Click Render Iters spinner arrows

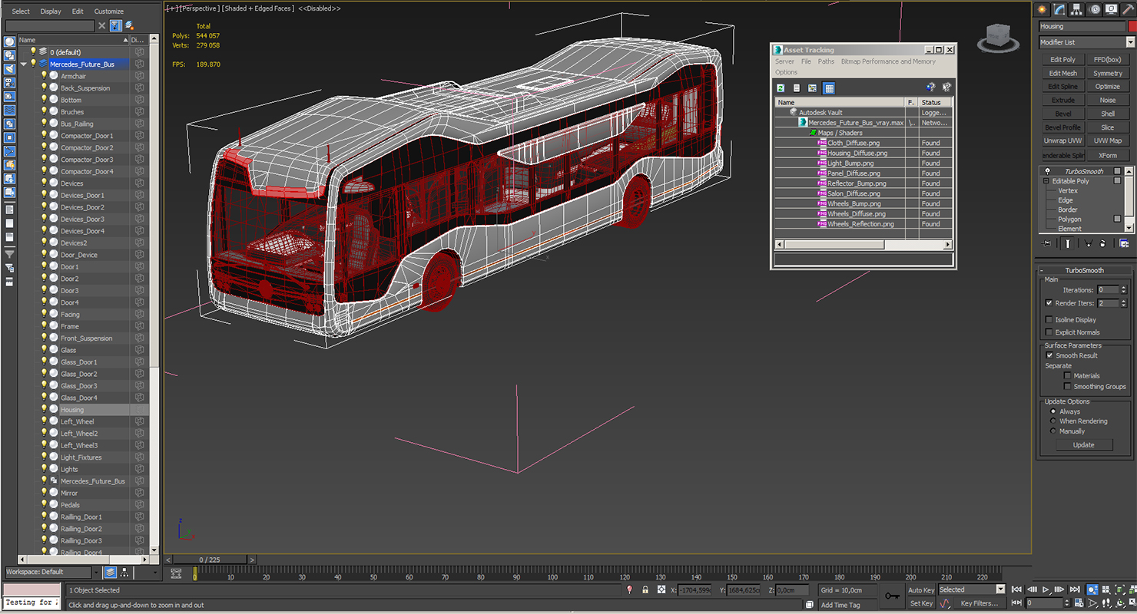coord(1124,303)
